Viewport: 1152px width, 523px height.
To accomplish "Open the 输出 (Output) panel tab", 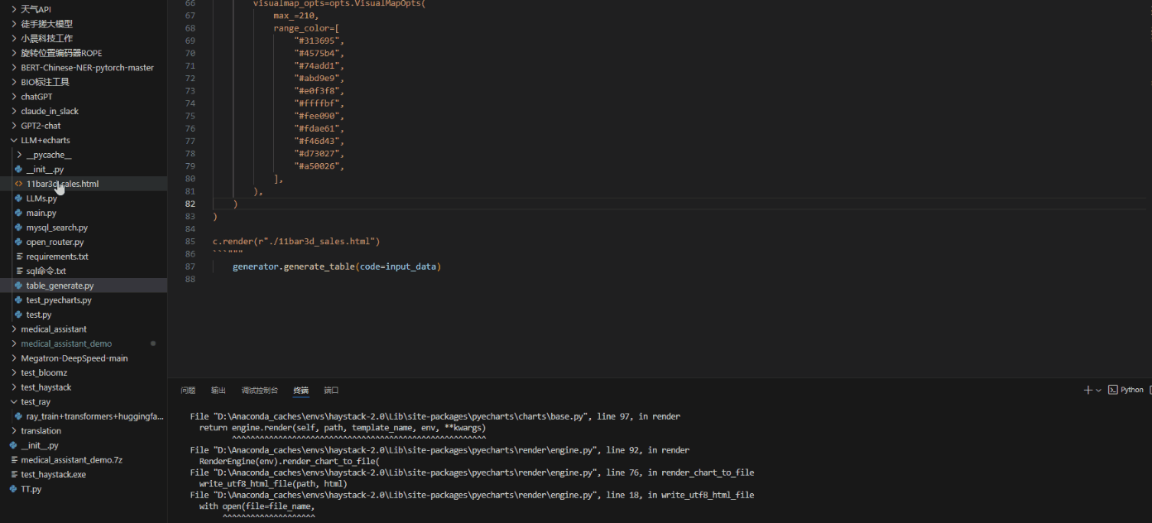I will tap(218, 391).
